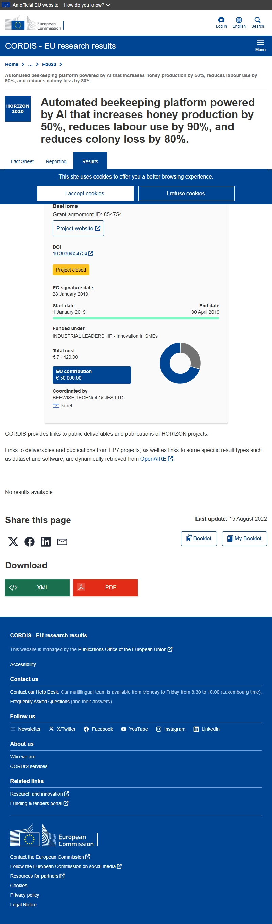Open the English language selector
272x924 pixels.
[239, 22]
